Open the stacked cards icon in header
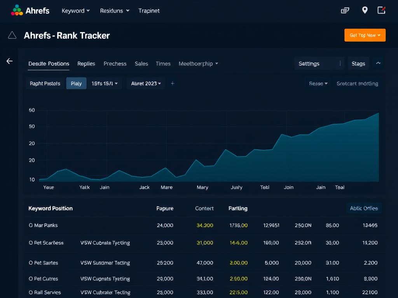Screen dimensions: 398x298 pos(345,10)
